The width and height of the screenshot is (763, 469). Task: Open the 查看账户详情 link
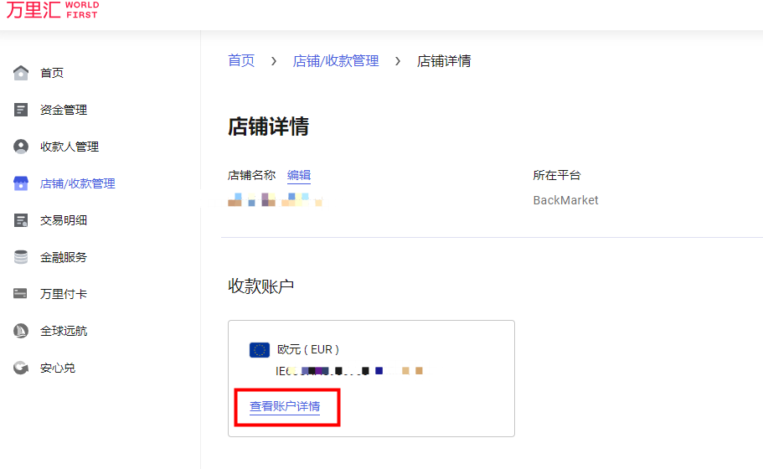pyautogui.click(x=285, y=407)
